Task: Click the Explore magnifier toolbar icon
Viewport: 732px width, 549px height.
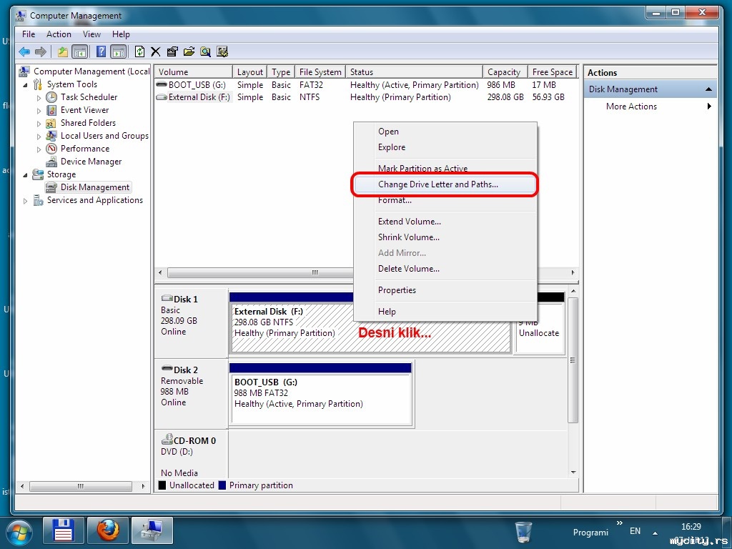Action: (x=205, y=51)
